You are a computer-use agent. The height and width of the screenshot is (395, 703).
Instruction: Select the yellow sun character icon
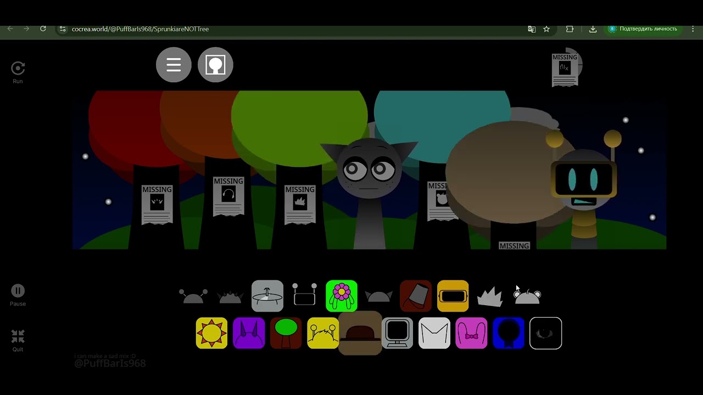pos(211,333)
